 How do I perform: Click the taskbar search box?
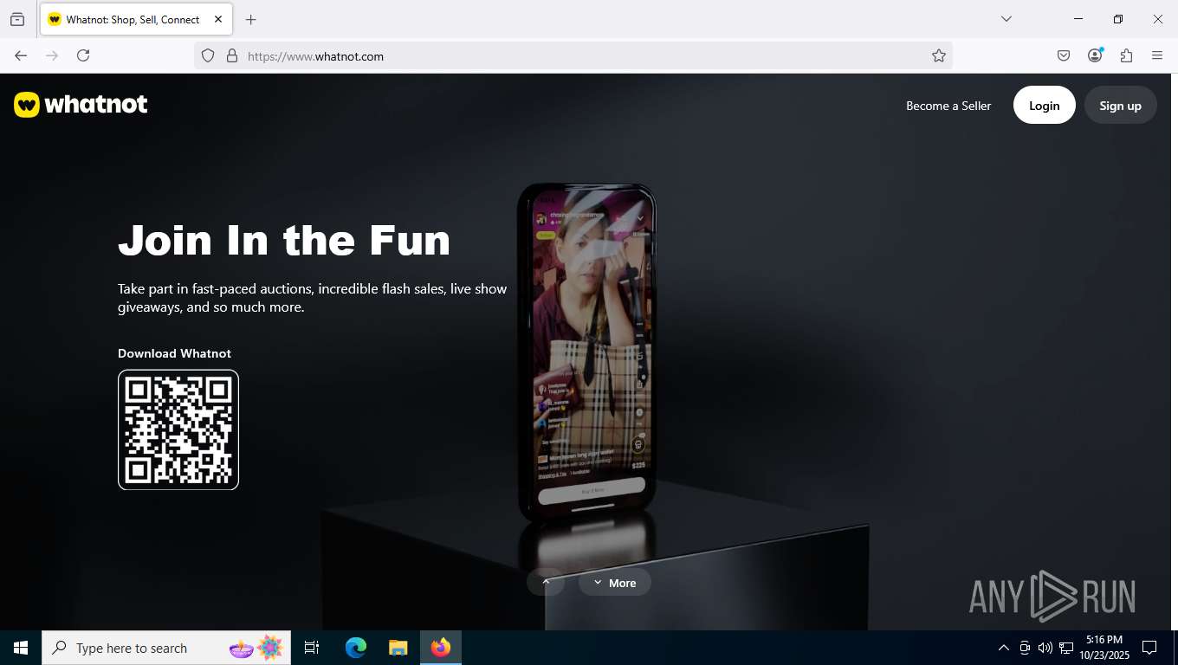166,648
